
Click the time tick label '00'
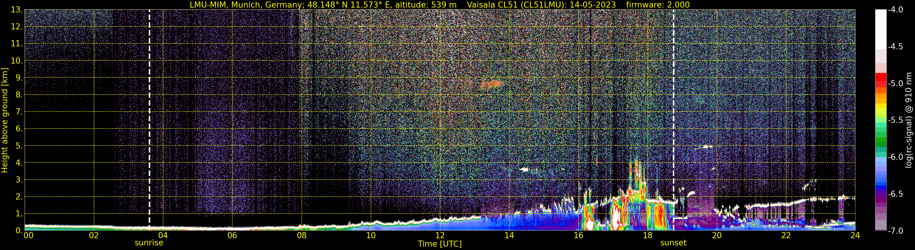pyautogui.click(x=28, y=235)
